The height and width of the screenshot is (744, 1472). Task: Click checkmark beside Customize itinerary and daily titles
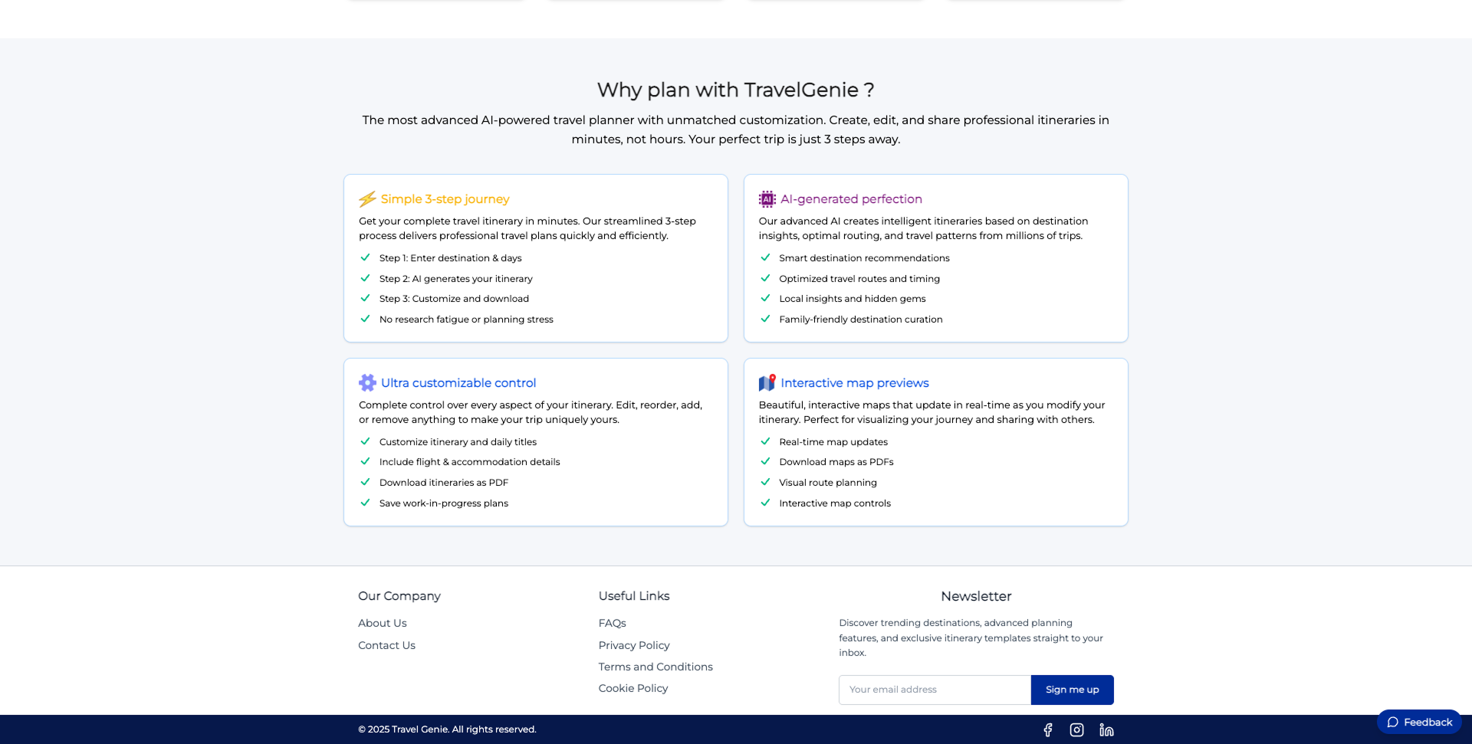click(x=366, y=441)
